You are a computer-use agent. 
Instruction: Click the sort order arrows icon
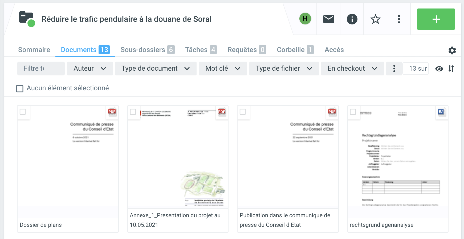[451, 69]
